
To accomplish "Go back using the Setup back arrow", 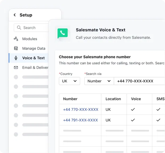I will coord(15,15).
